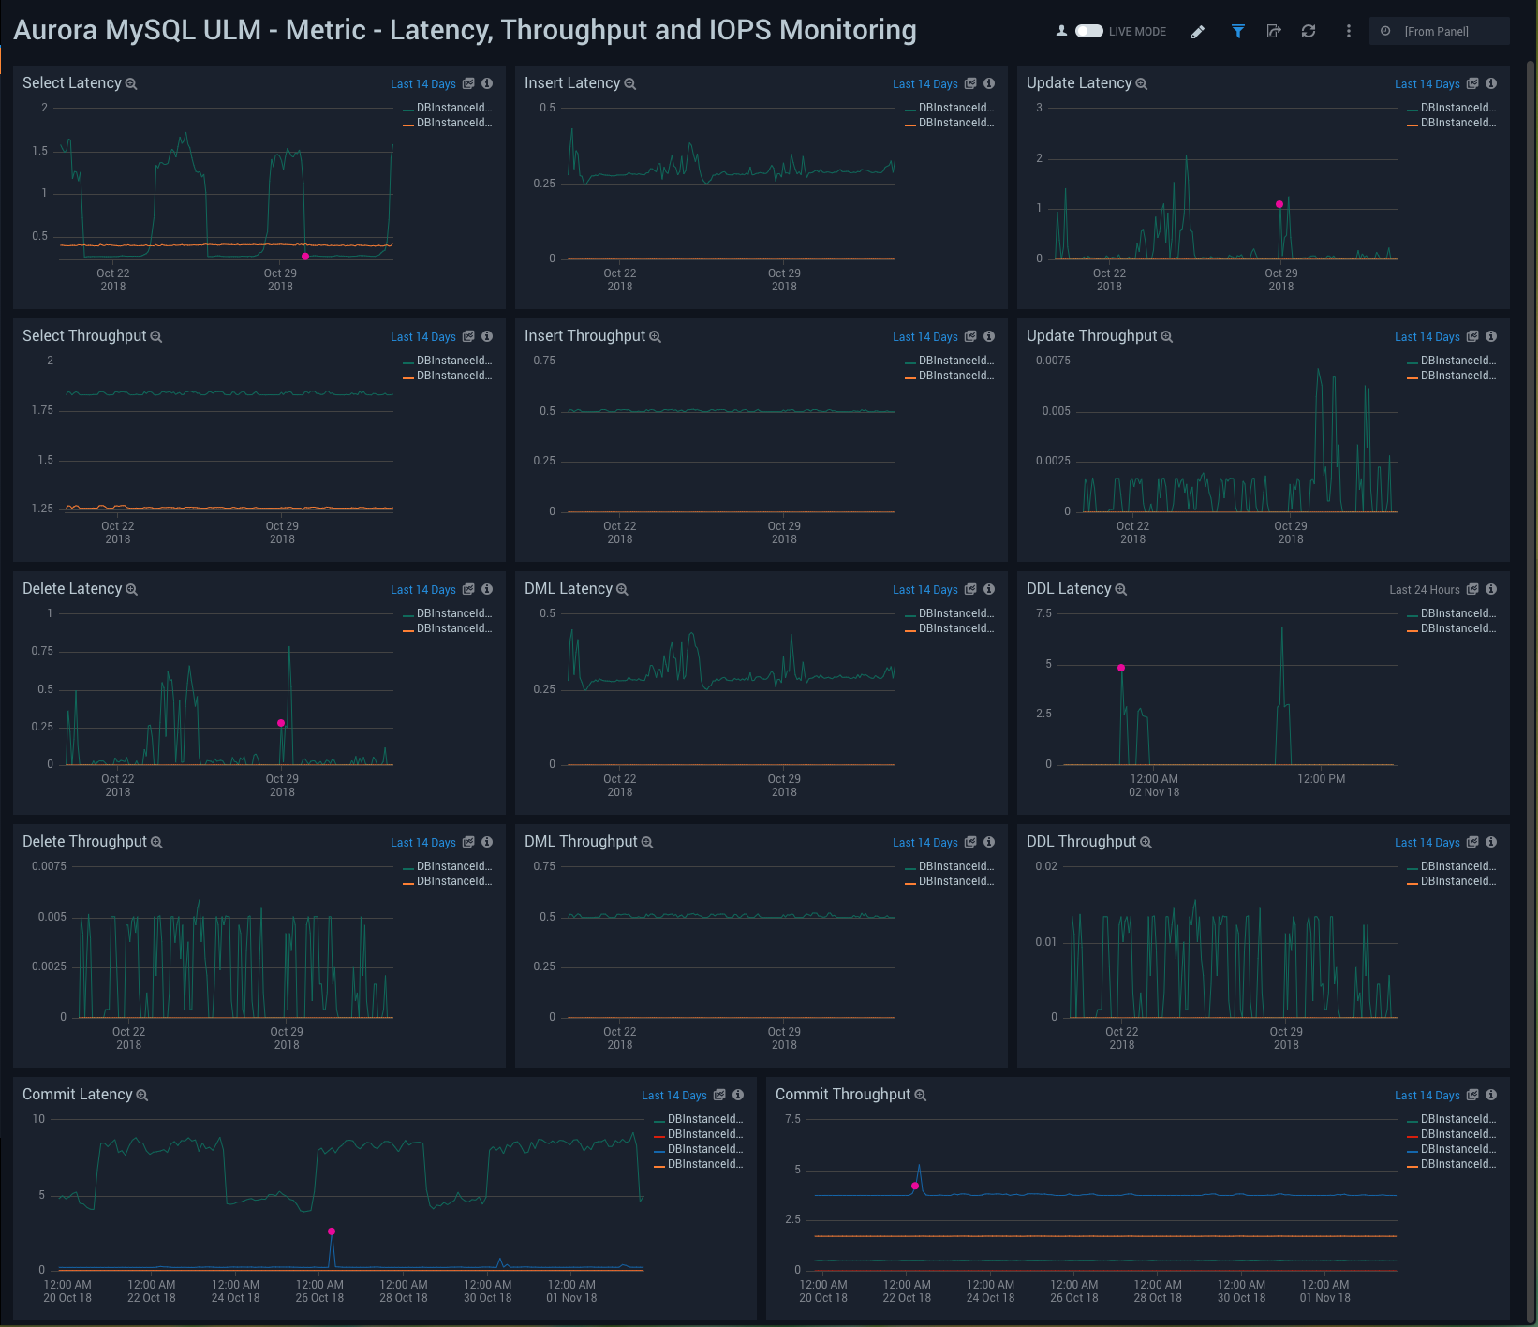Click Last 14 Days on the Commit Latency panel
The height and width of the screenshot is (1327, 1538).
(x=674, y=1095)
